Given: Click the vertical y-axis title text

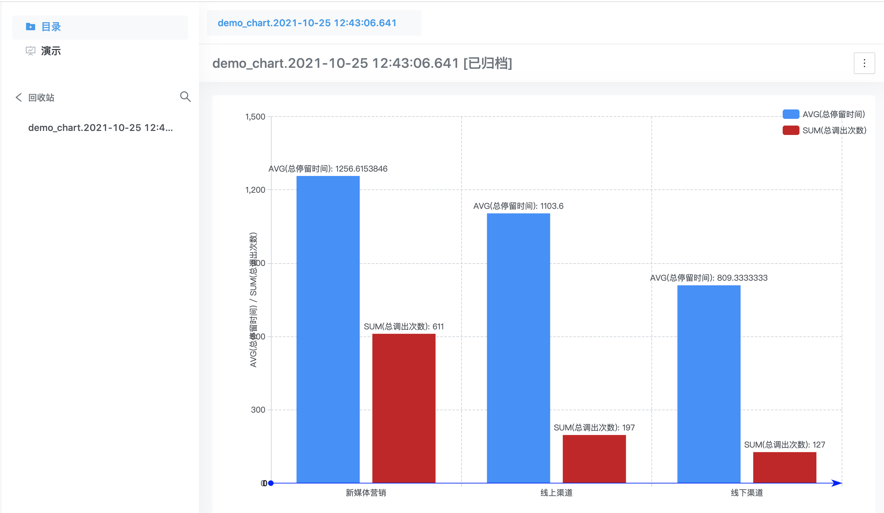Looking at the screenshot, I should pyautogui.click(x=253, y=300).
